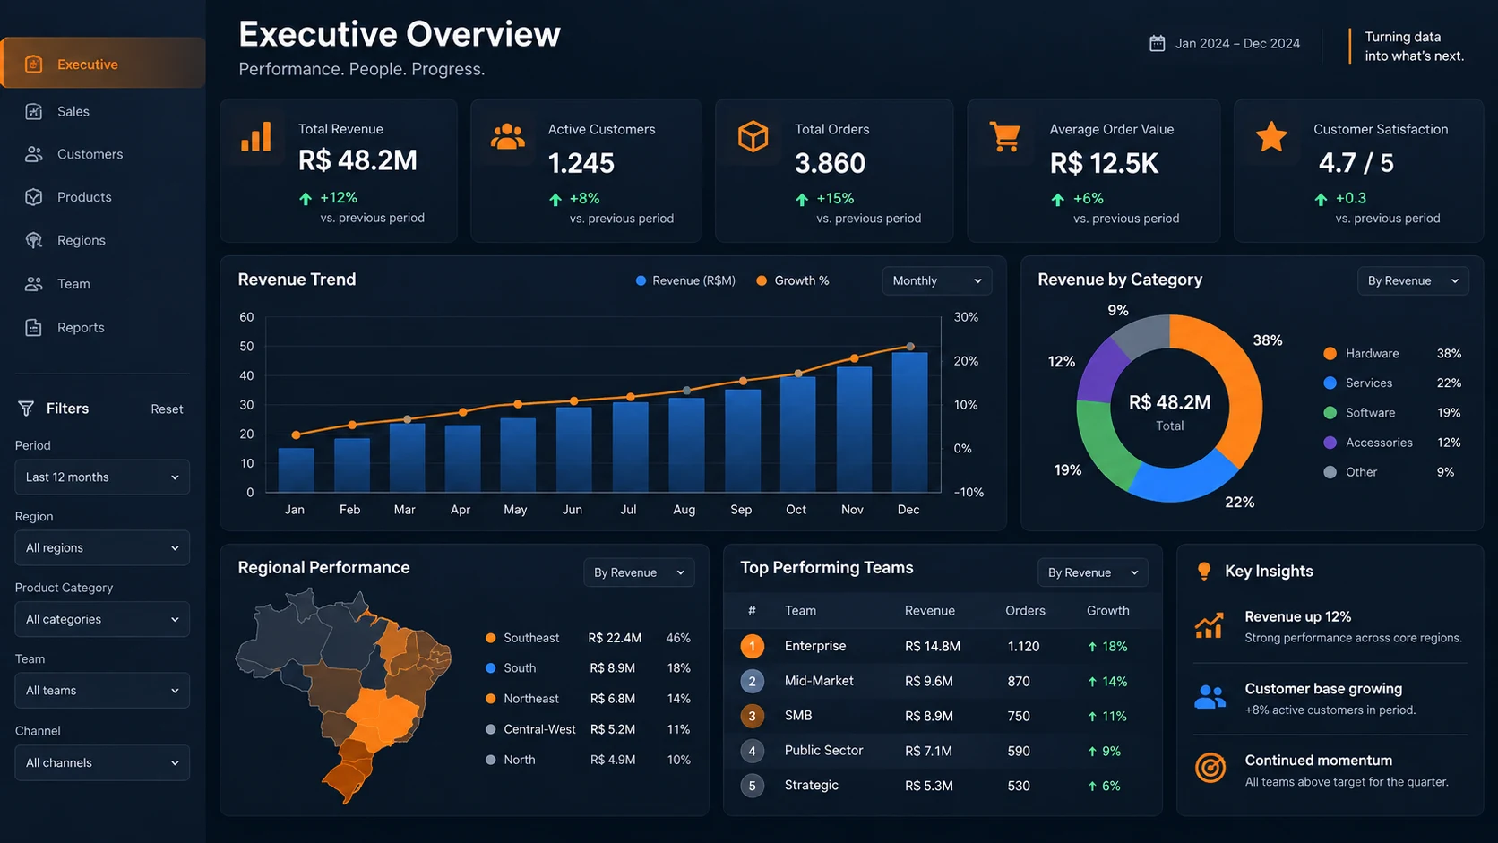Image resolution: width=1498 pixels, height=843 pixels.
Task: Click the Sales chart icon in sidebar
Action: 34,111
